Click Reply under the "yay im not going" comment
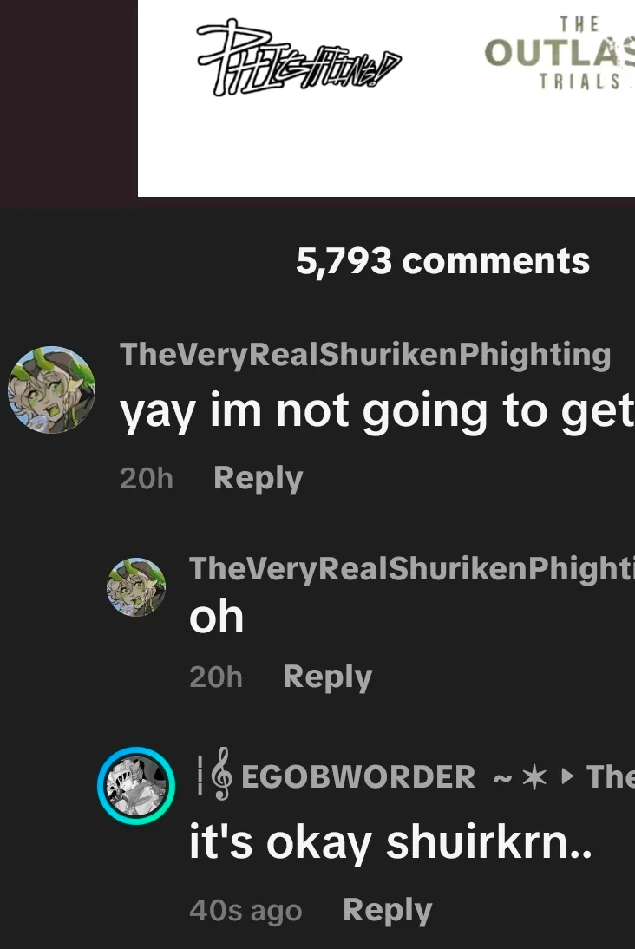This screenshot has height=949, width=635. tap(258, 478)
